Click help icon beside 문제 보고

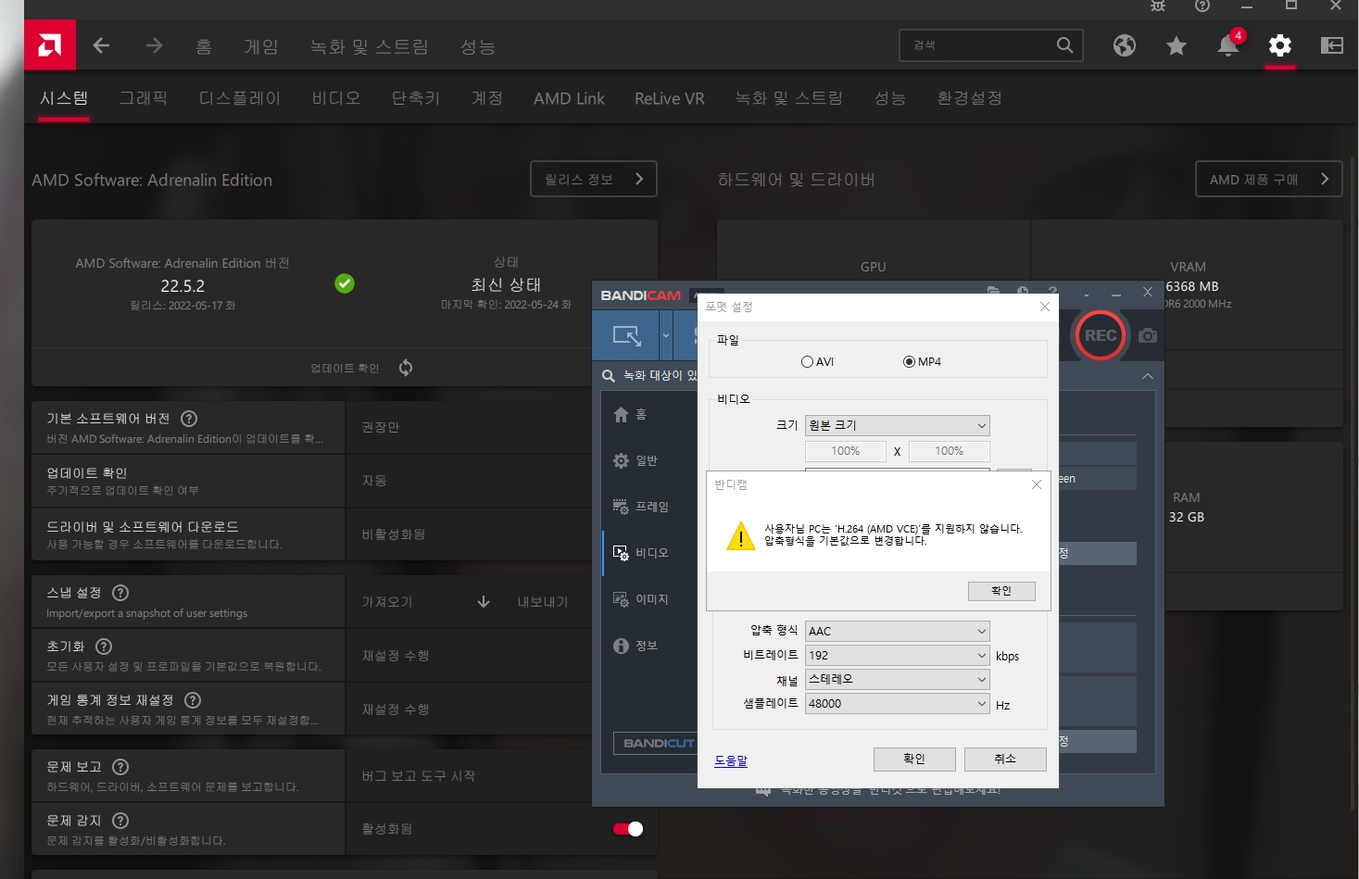[120, 767]
